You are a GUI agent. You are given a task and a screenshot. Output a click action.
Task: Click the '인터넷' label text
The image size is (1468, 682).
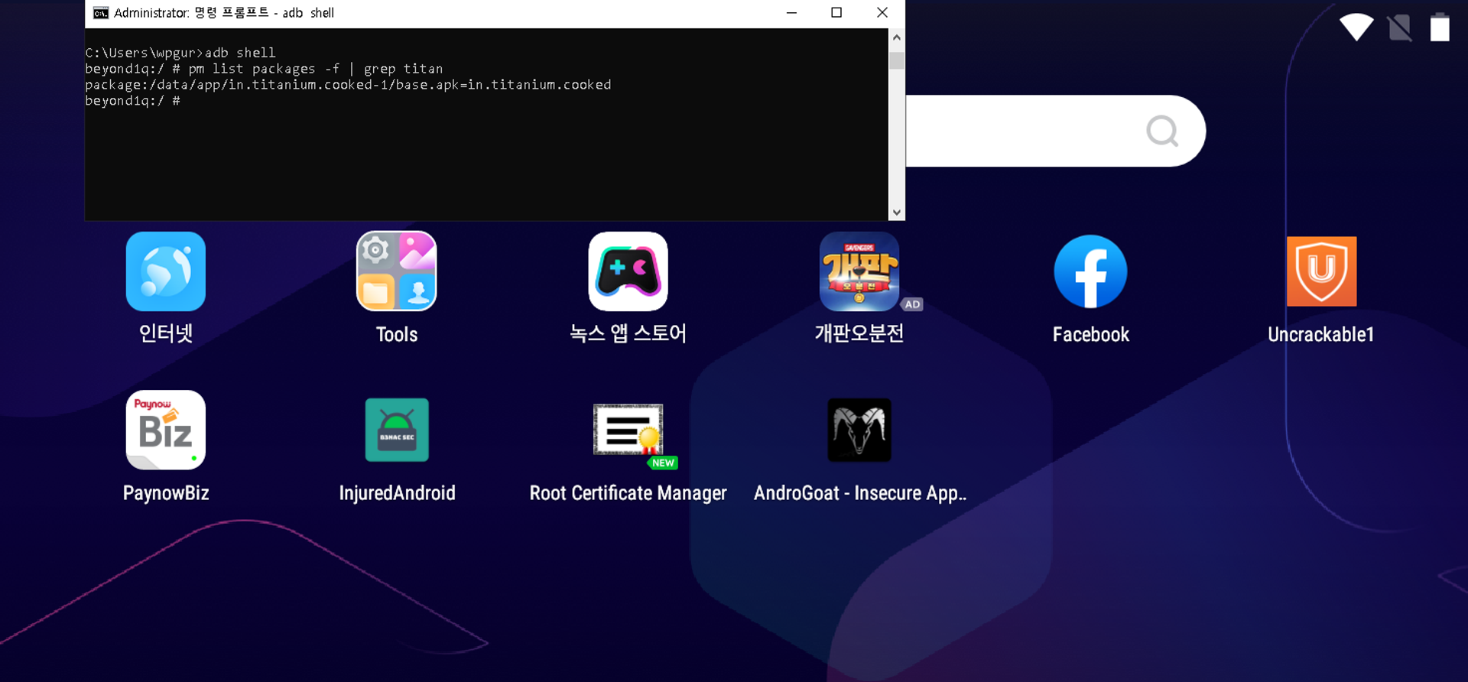[166, 333]
